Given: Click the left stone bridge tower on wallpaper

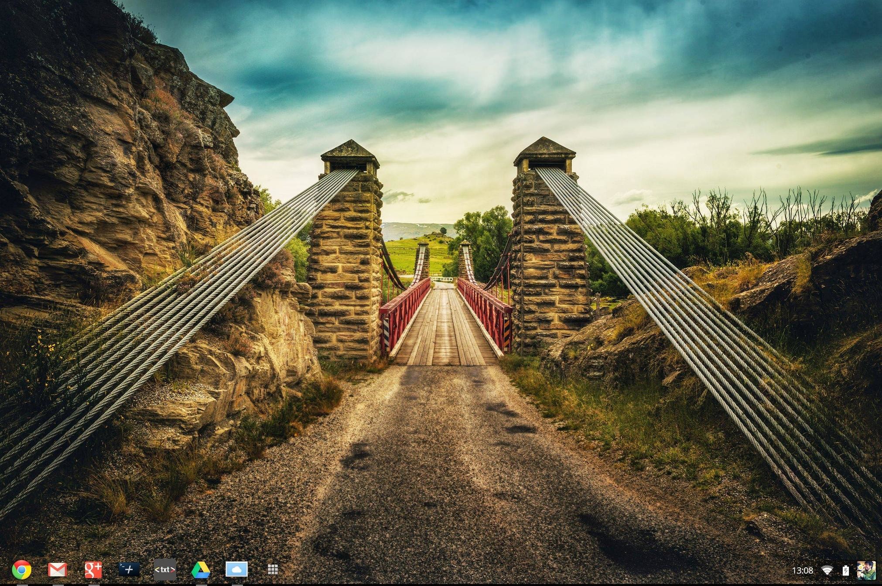Looking at the screenshot, I should click(345, 262).
